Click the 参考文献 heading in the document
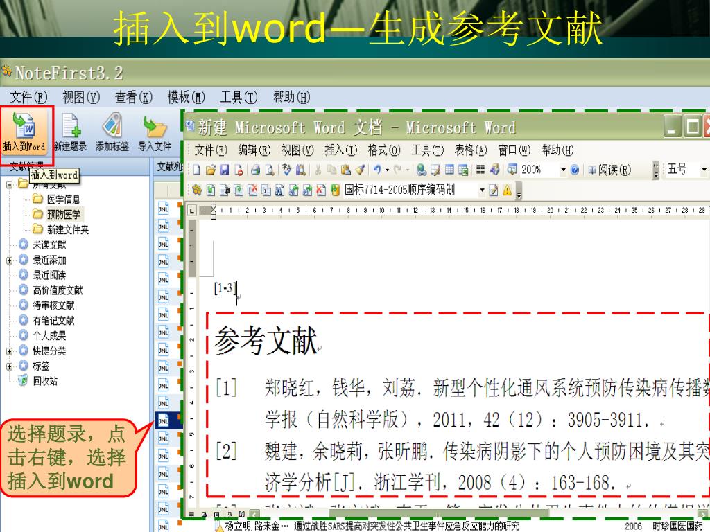Viewport: 710px width, 532px height. click(266, 340)
